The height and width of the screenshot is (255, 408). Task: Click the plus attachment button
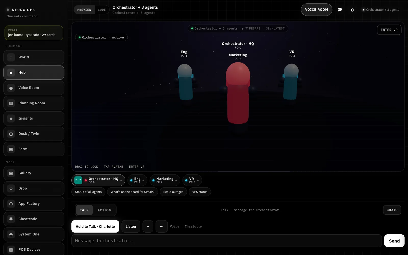[148, 226]
